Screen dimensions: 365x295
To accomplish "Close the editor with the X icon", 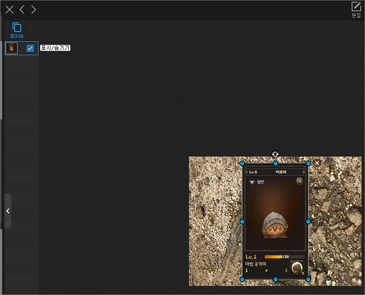I will pyautogui.click(x=9, y=10).
